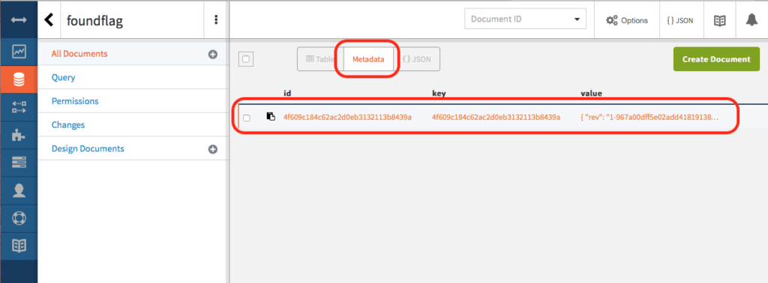Collapse sidebar with the double-arrow icon
Image resolution: width=768 pixels, height=283 pixels.
pyautogui.click(x=19, y=19)
